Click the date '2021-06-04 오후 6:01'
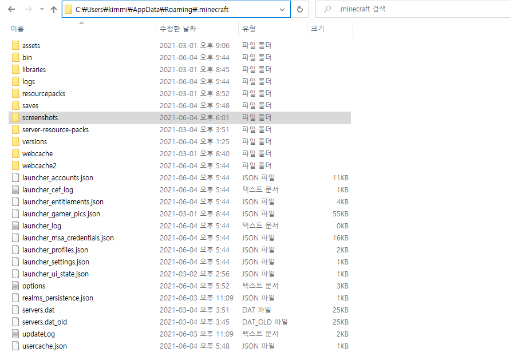510x360 pixels. 195,118
